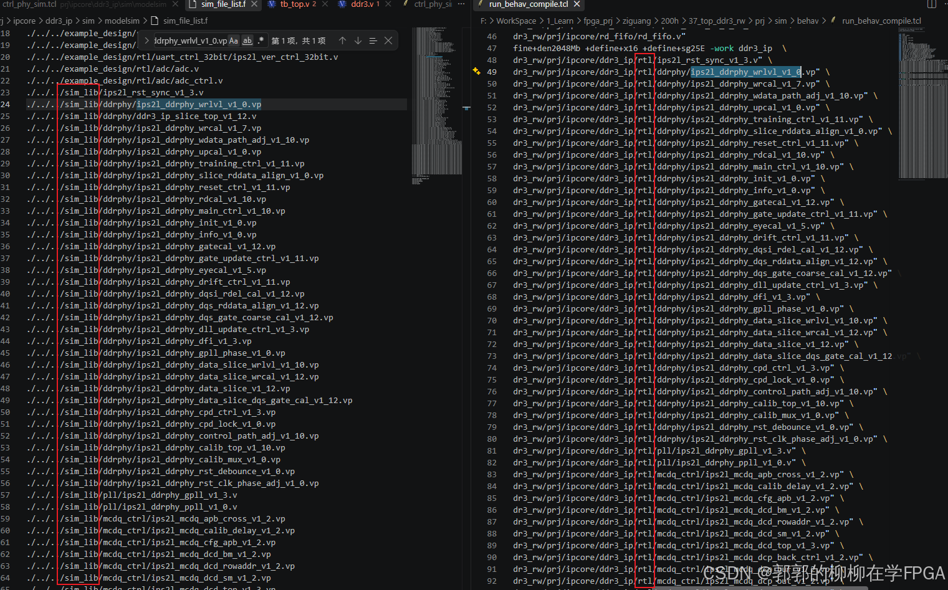Open More Actions menu of left editor group
The width and height of the screenshot is (948, 590).
(x=461, y=4)
